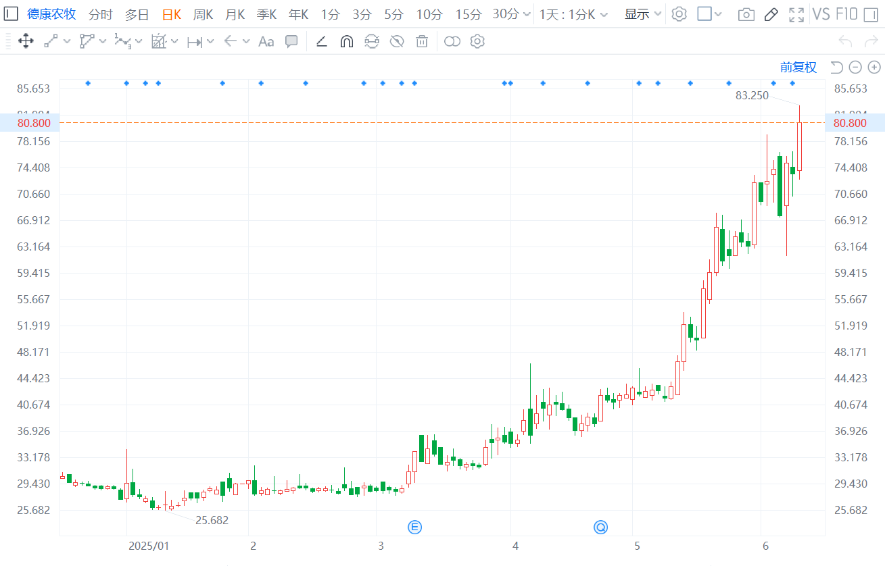Select the 年K yearly candlestick tab
Screen dimensions: 885x566
(299, 14)
